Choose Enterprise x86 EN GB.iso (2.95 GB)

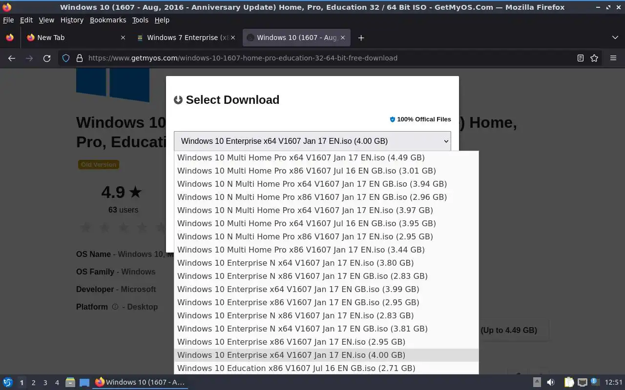(326, 302)
